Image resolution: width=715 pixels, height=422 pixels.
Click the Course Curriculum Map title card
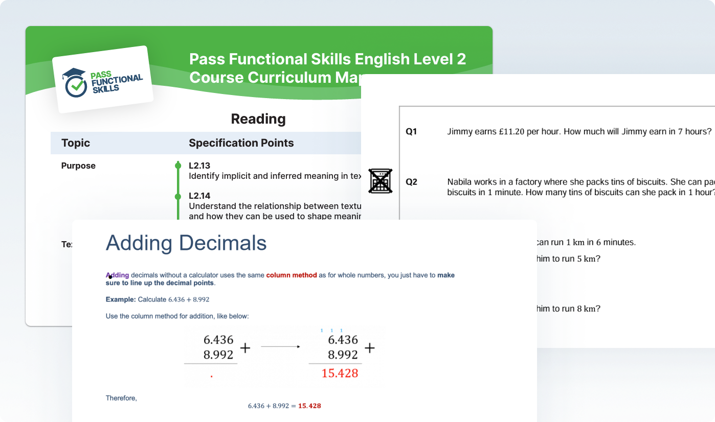(x=327, y=68)
